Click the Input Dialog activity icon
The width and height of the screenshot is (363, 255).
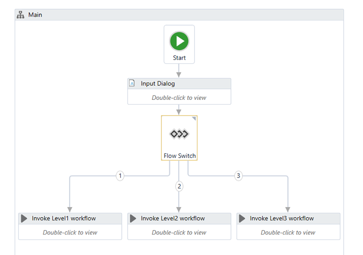tap(132, 84)
